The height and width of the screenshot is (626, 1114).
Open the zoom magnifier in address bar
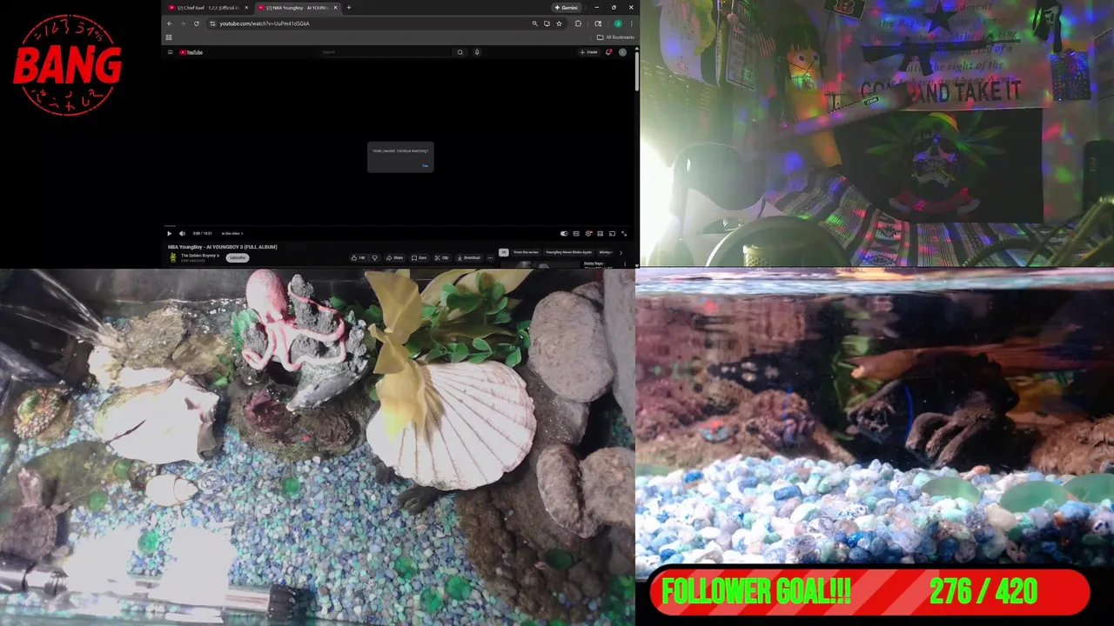coord(534,23)
